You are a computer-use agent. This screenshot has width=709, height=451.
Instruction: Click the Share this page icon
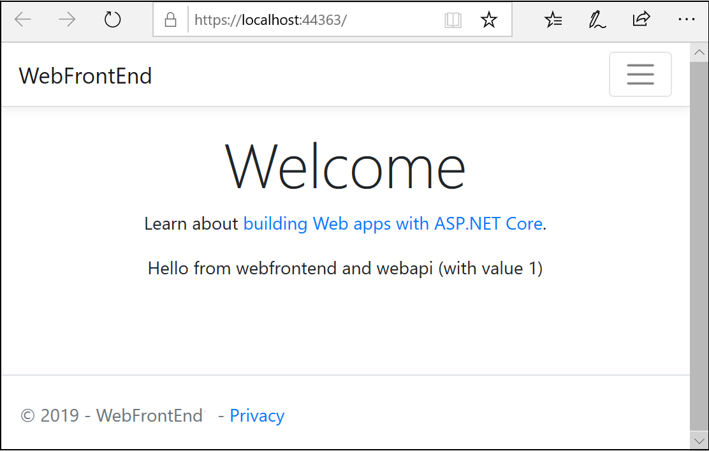coord(641,20)
